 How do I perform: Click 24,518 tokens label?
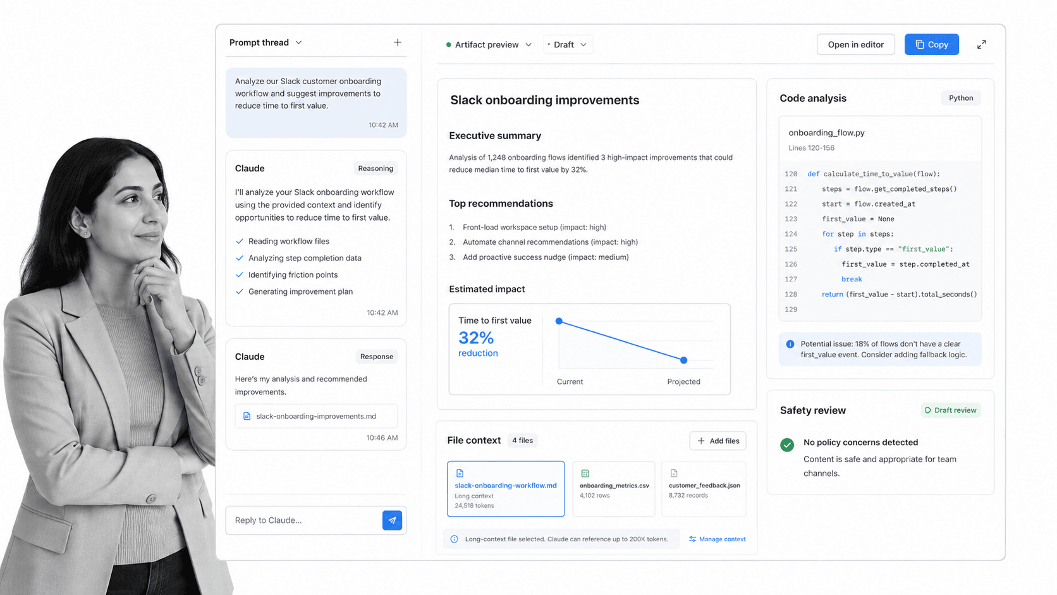pyautogui.click(x=474, y=506)
